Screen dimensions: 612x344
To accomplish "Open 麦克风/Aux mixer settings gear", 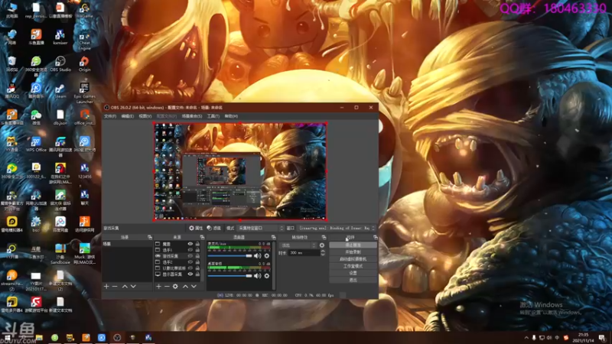I will [266, 256].
